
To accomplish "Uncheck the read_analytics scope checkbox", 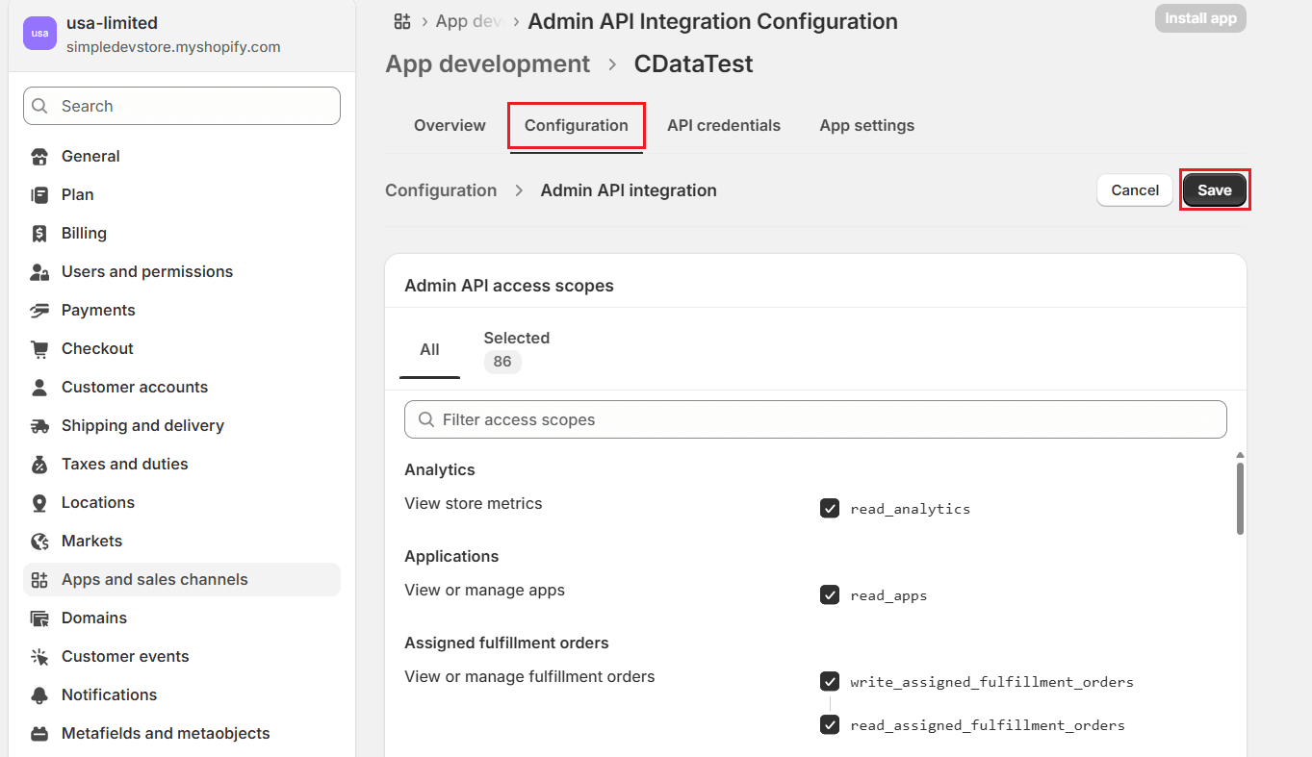I will point(830,508).
